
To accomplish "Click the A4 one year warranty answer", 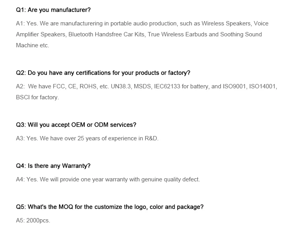I will coord(108,179).
